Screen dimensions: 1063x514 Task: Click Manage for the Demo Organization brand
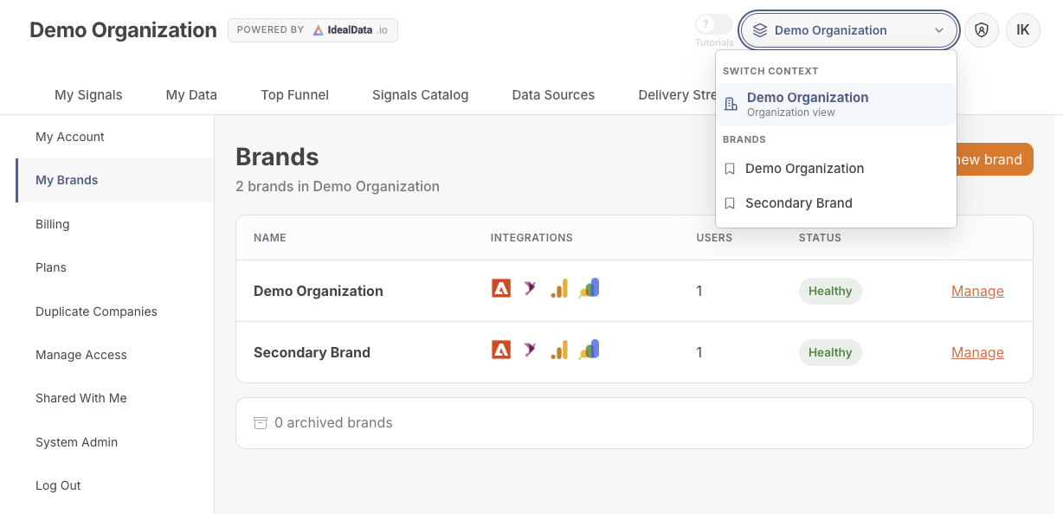[x=977, y=291]
